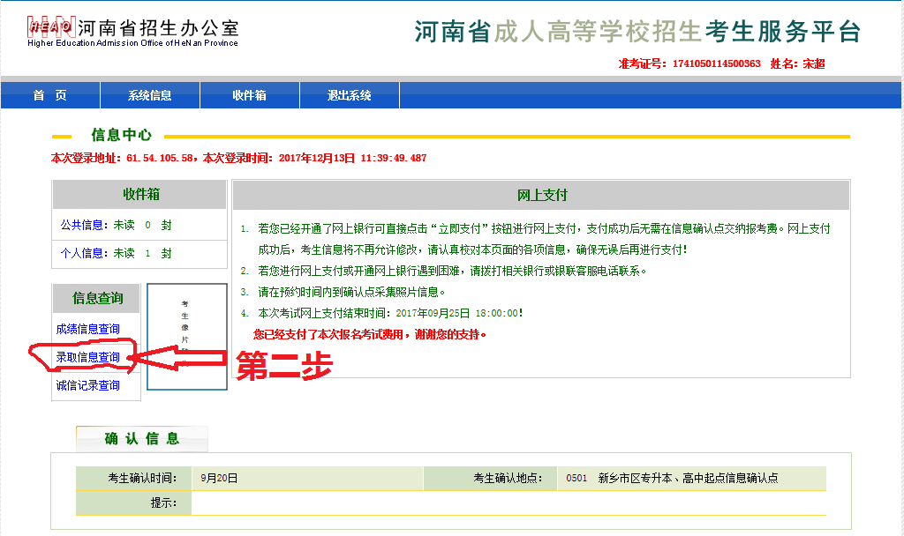Click the candidate photo placeholder box
The height and width of the screenshot is (536, 904).
point(186,336)
